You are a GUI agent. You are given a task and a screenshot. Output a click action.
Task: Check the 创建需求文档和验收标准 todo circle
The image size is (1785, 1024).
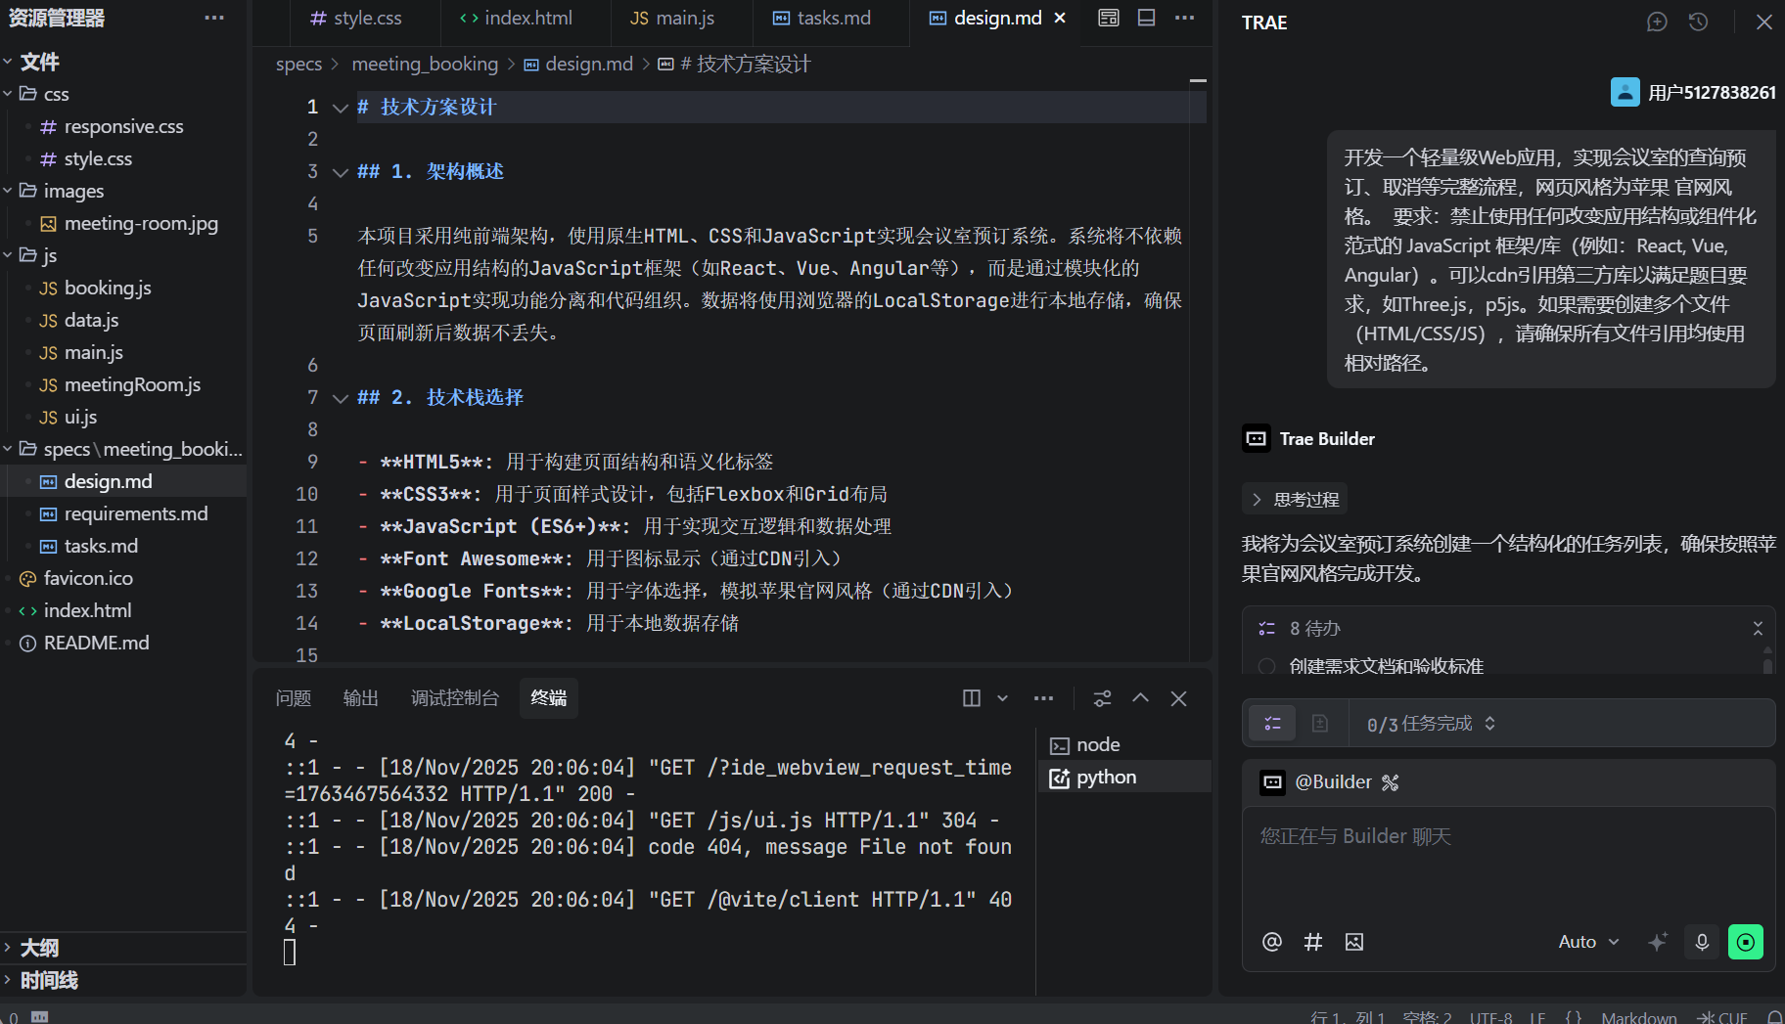point(1266,666)
